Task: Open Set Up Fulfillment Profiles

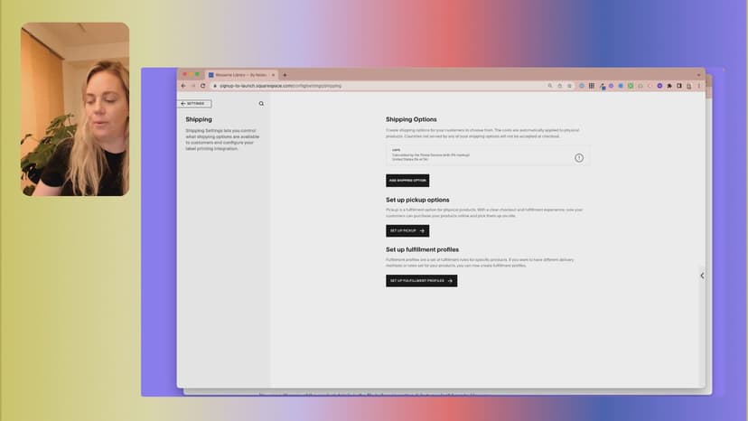Action: pyautogui.click(x=421, y=281)
